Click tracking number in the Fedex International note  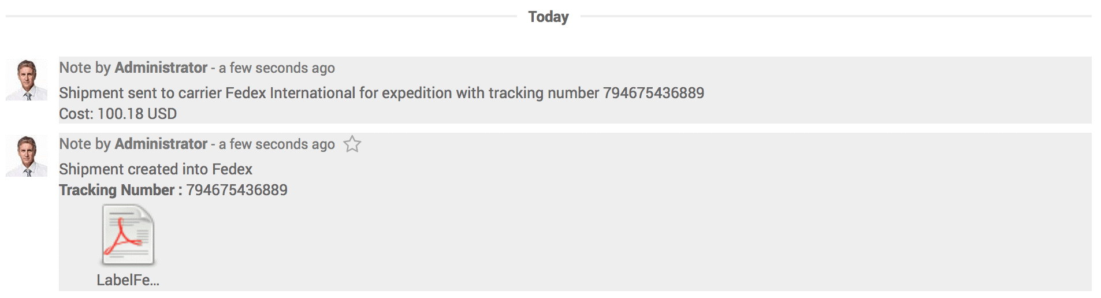pyautogui.click(x=653, y=93)
